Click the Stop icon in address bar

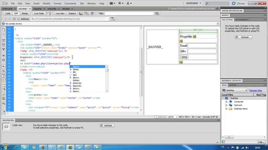(x=14, y=19)
